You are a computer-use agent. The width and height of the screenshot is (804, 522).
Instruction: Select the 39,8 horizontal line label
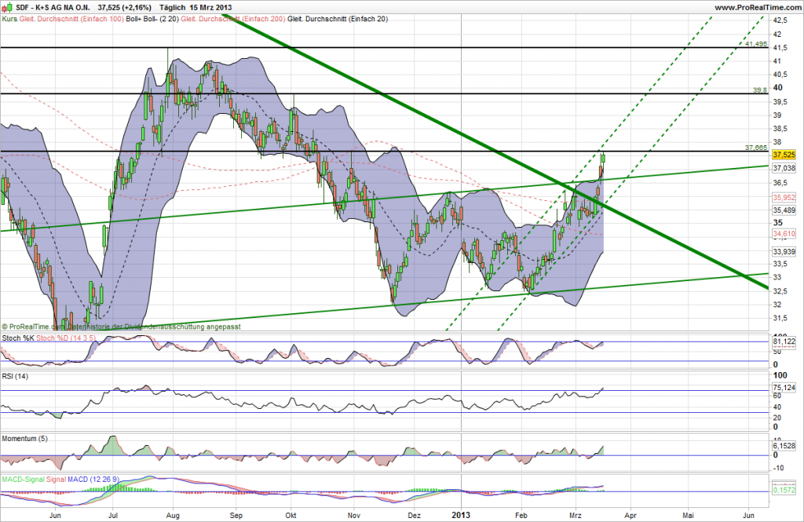click(758, 90)
